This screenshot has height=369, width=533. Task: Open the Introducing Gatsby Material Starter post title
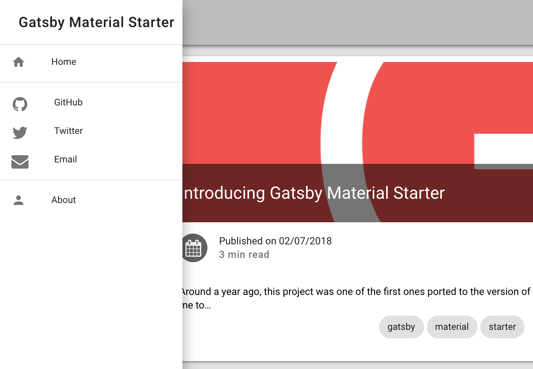[x=314, y=193]
